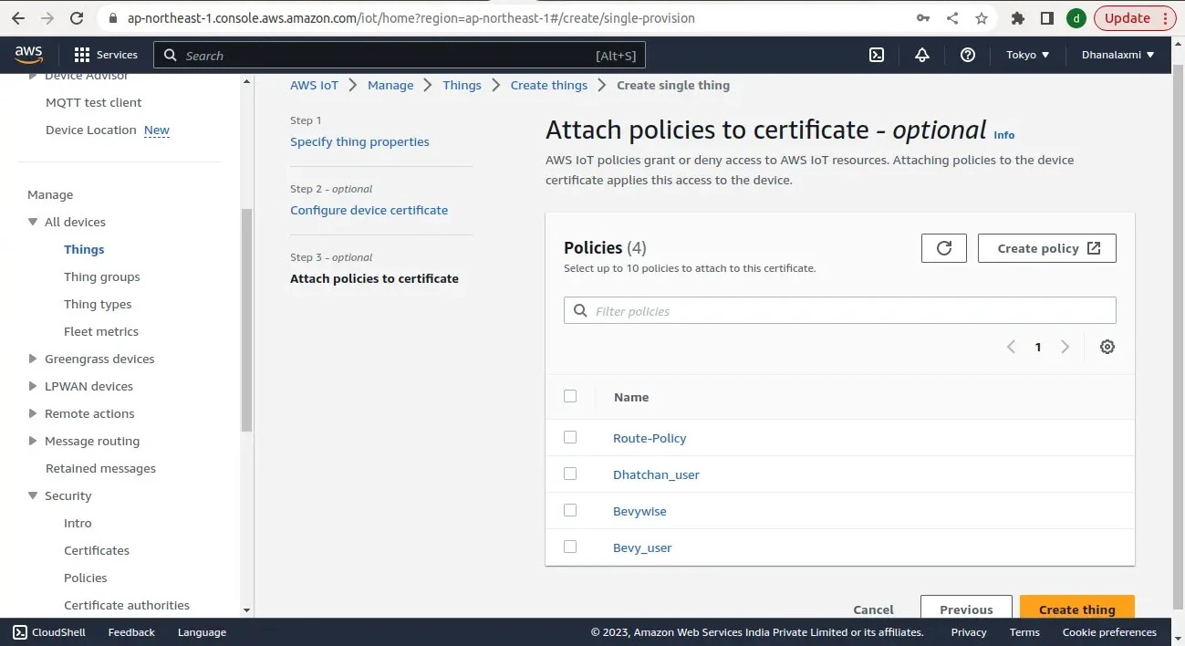Check the Bevy_user policy checkbox

[x=570, y=547]
